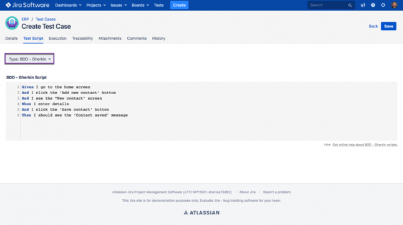Image resolution: width=403 pixels, height=225 pixels.
Task: Open the Type: BDD - Gherkin dropdown
Action: click(29, 59)
